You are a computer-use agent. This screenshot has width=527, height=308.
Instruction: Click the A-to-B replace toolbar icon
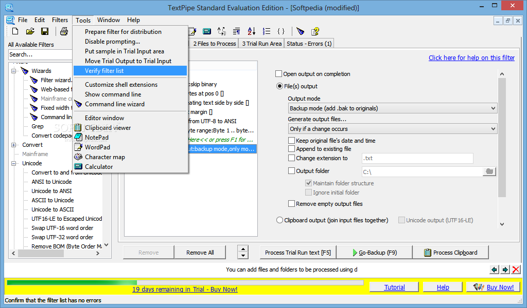[x=222, y=31]
